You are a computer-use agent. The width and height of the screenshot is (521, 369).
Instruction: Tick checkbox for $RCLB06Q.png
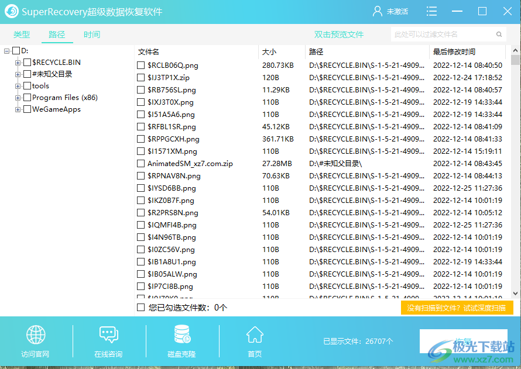[x=141, y=65]
